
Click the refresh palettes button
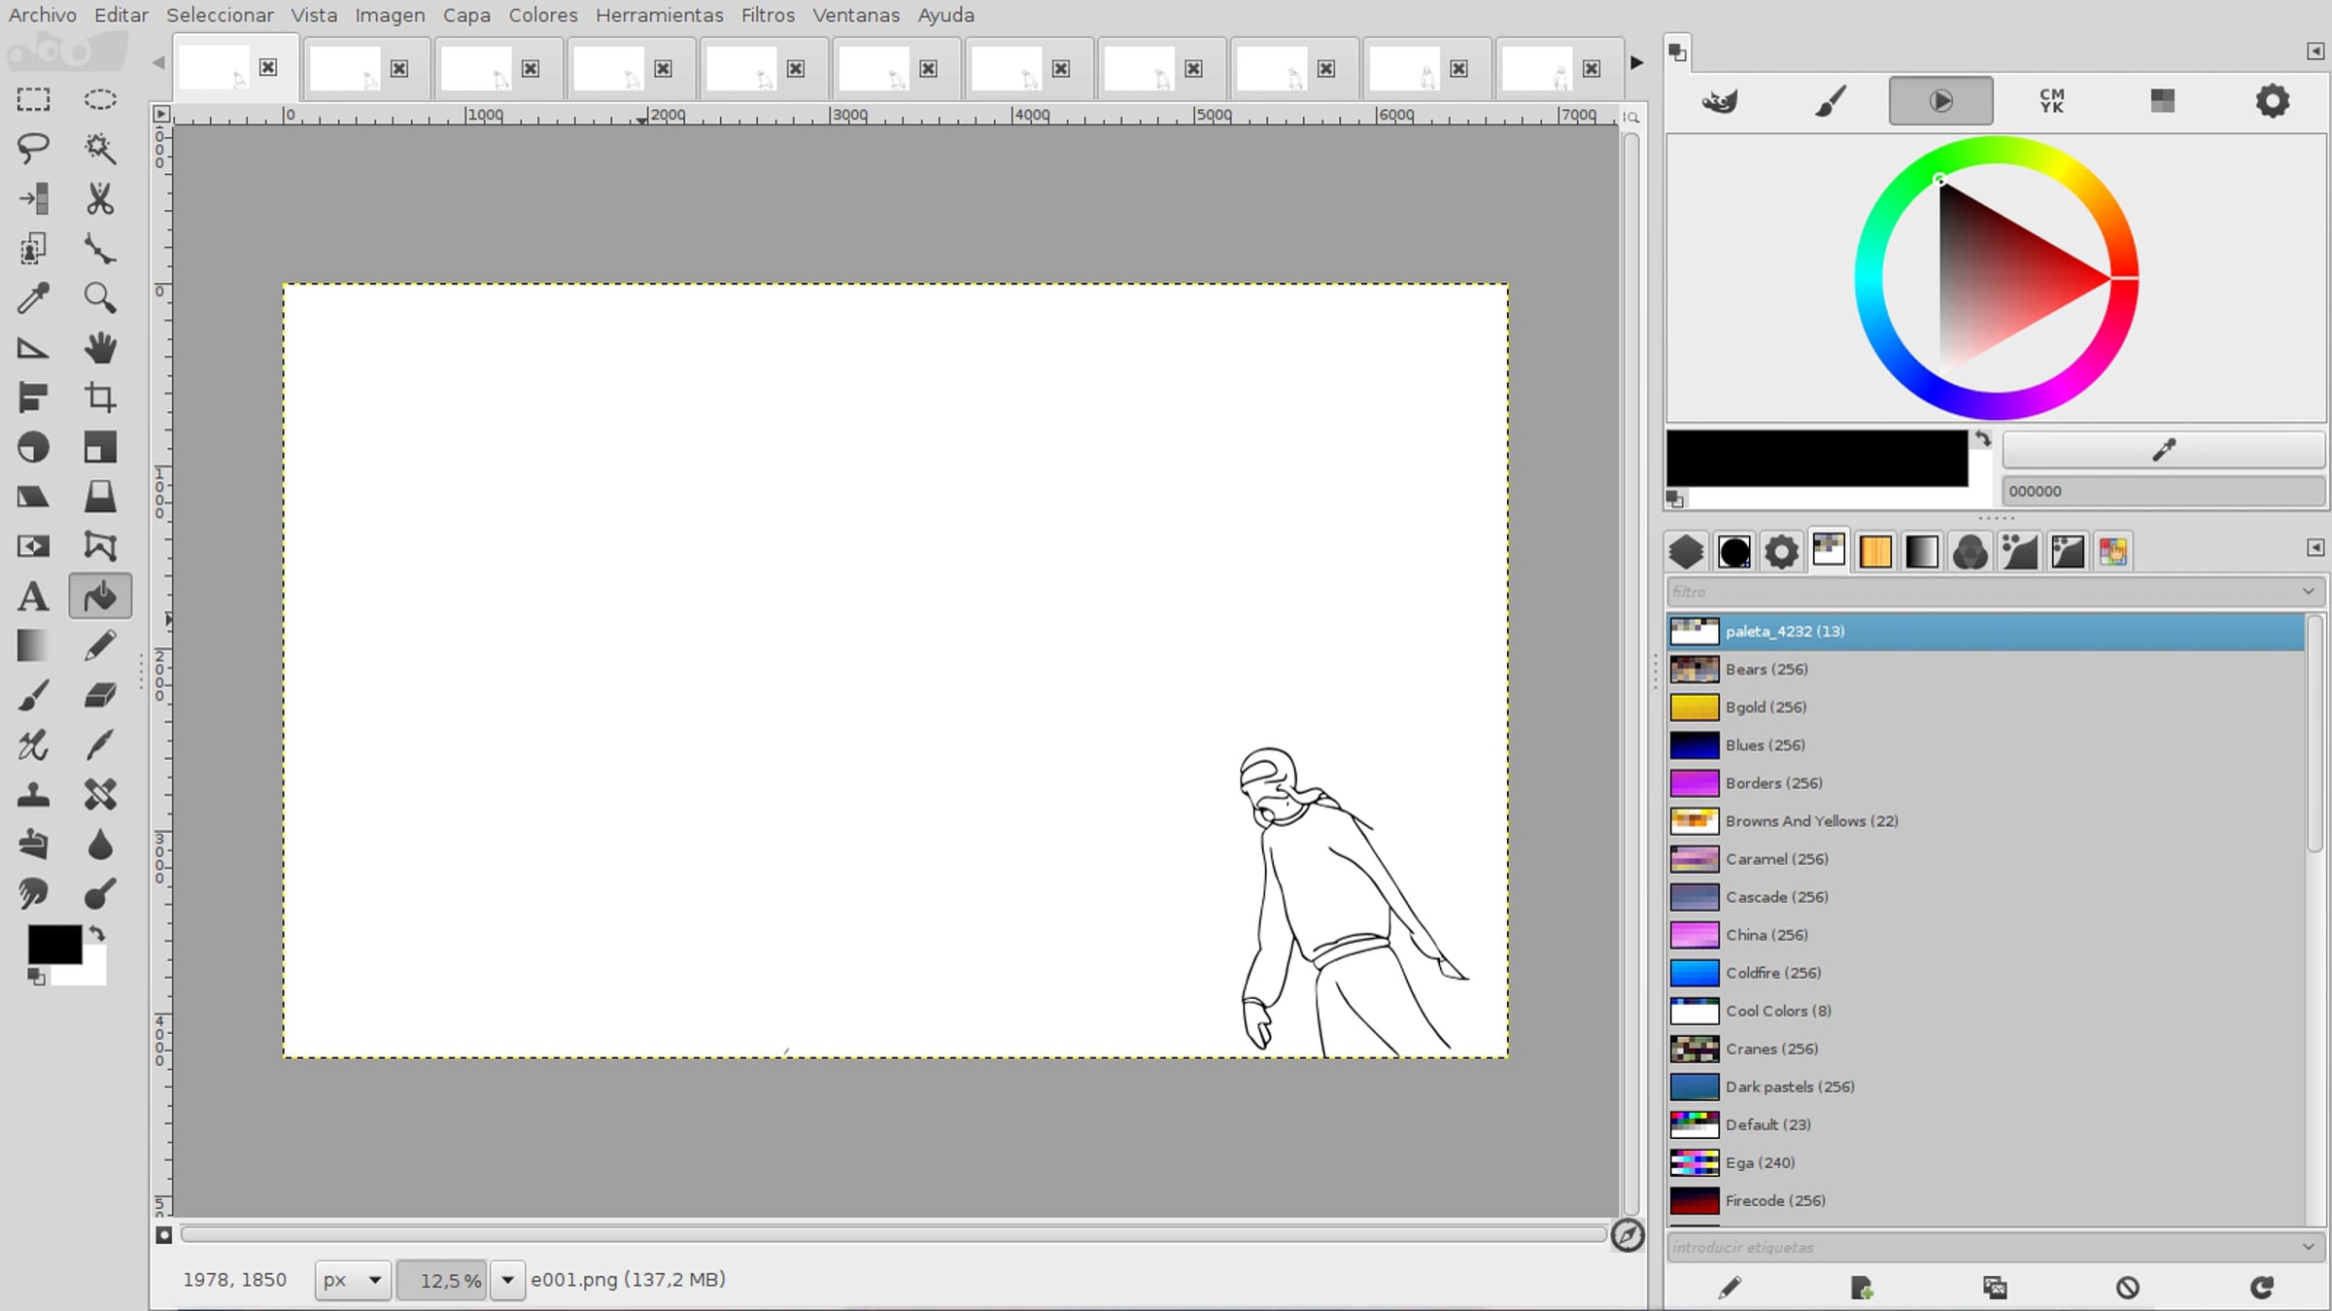2261,1288
